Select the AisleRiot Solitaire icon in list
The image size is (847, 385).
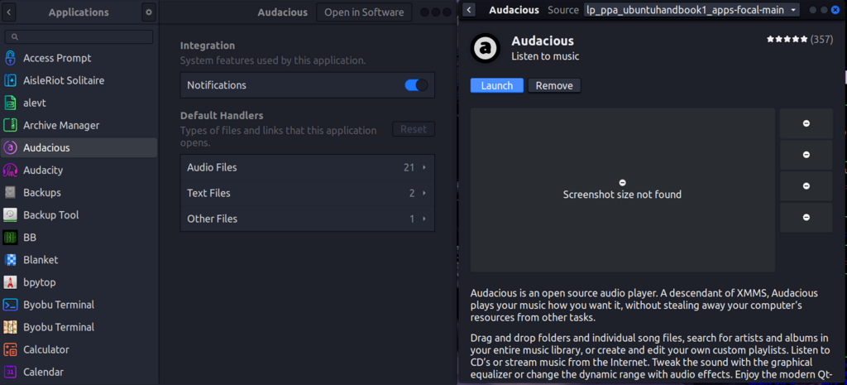pos(10,80)
